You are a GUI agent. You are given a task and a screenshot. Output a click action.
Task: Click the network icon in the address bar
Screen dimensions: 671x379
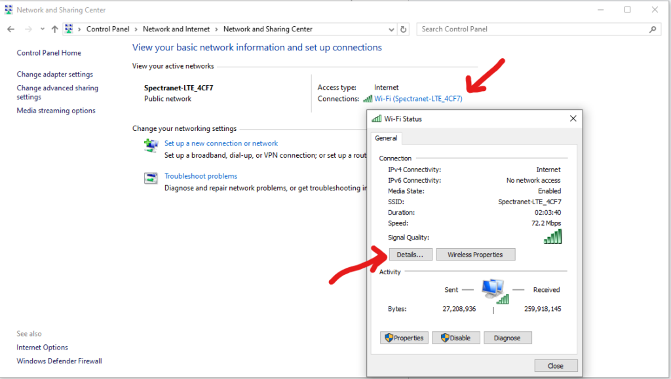[x=69, y=29]
